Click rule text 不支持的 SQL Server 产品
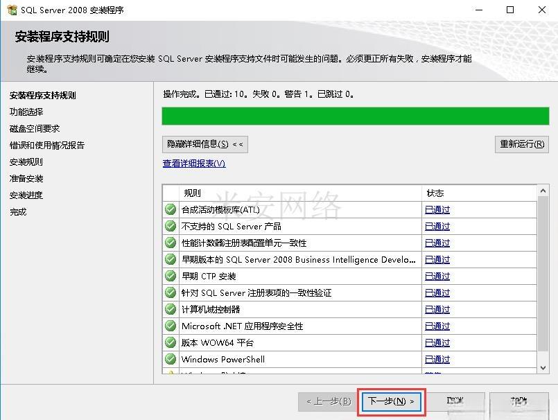Viewport: 558px width, 420px height. point(232,227)
